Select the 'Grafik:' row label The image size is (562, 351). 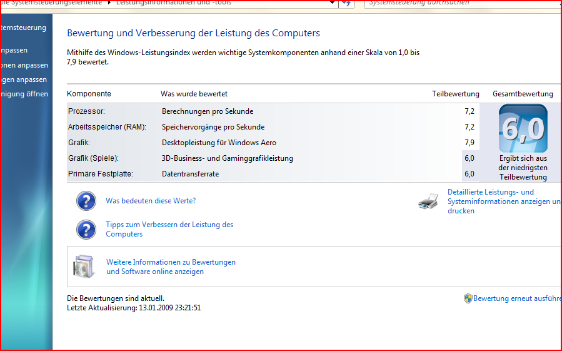[x=79, y=143]
